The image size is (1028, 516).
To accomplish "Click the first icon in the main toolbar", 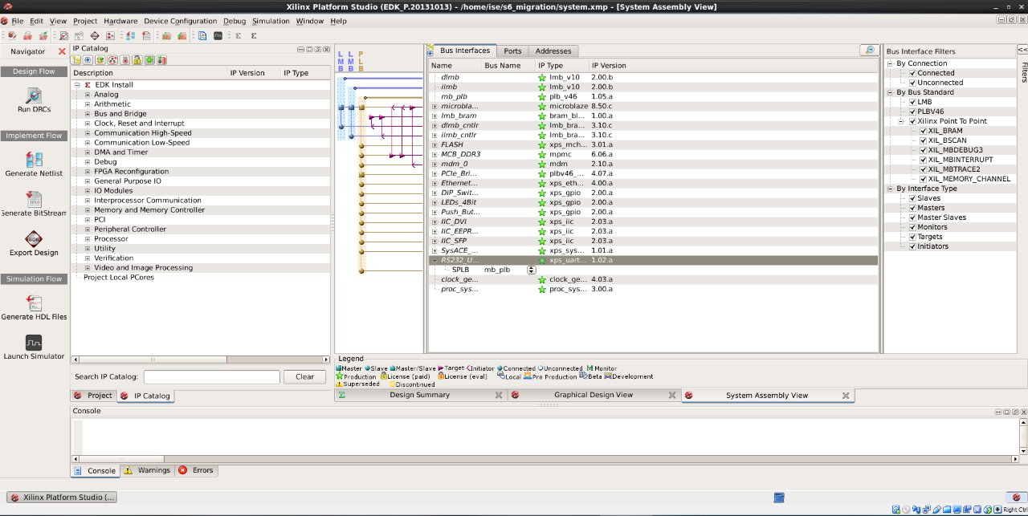I will click(12, 35).
